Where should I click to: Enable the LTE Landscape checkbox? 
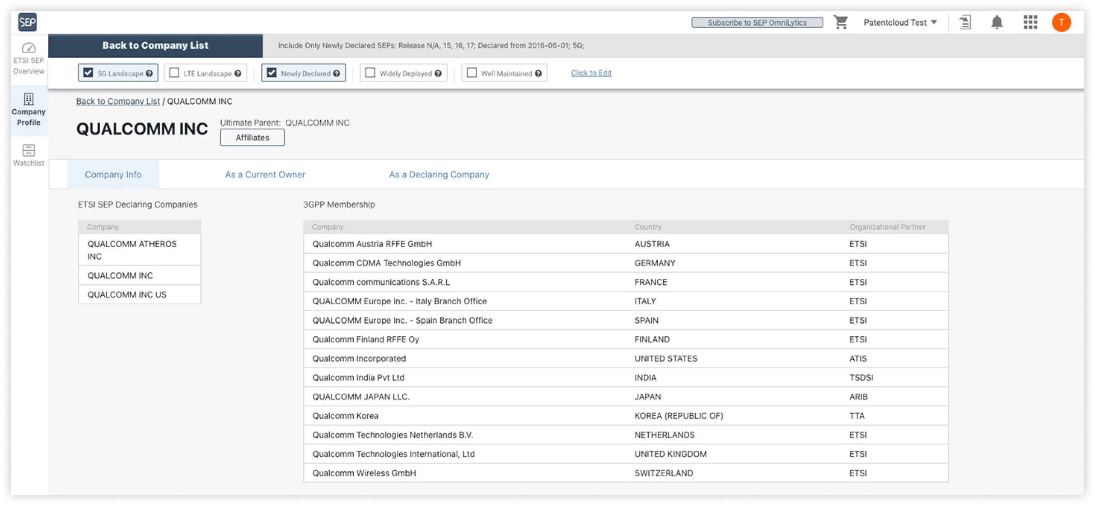coord(174,73)
